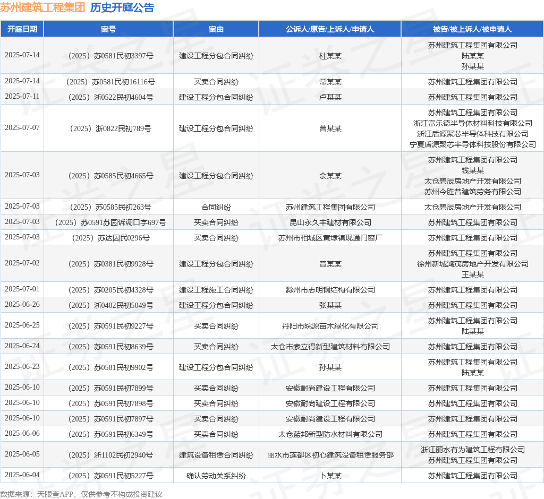Click the date 2025-07-02
Viewport: 544px width, 499px height.
coord(22,263)
